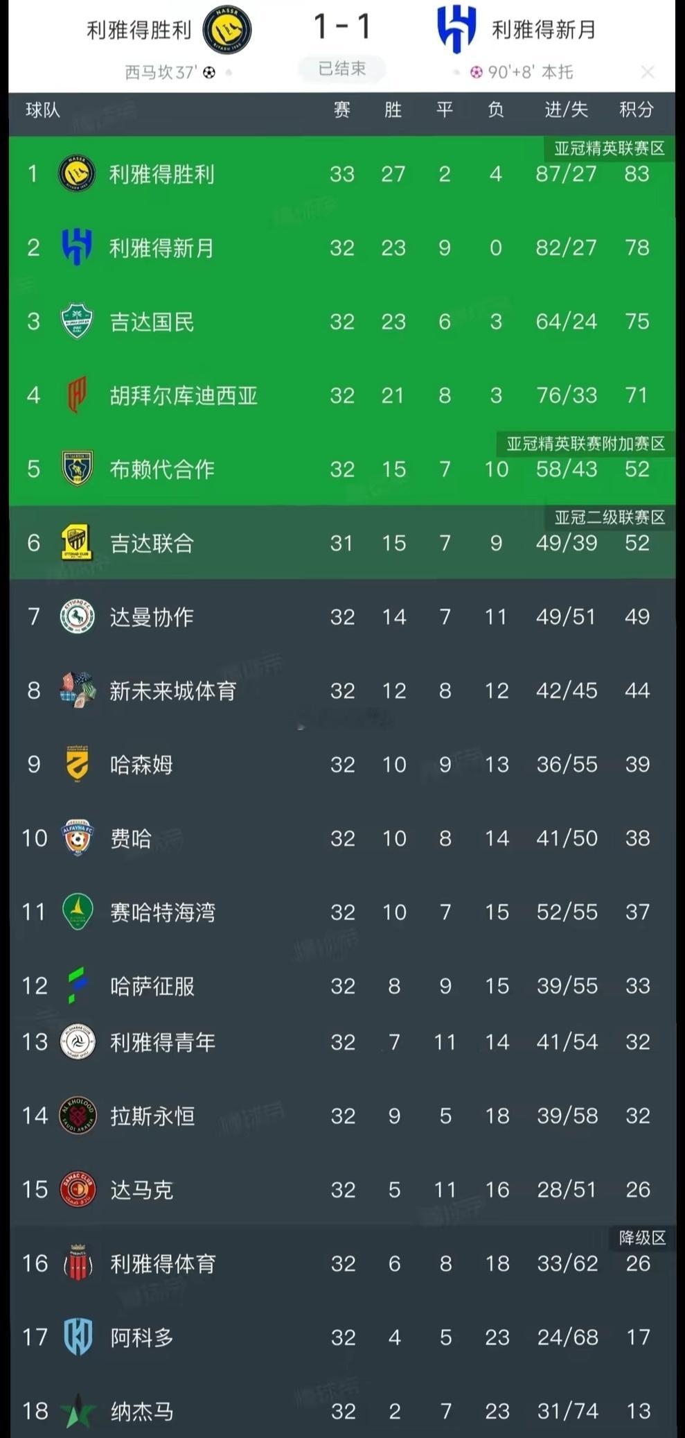
Task: Click the 利雅得新月 logo in the match header
Action: [456, 29]
